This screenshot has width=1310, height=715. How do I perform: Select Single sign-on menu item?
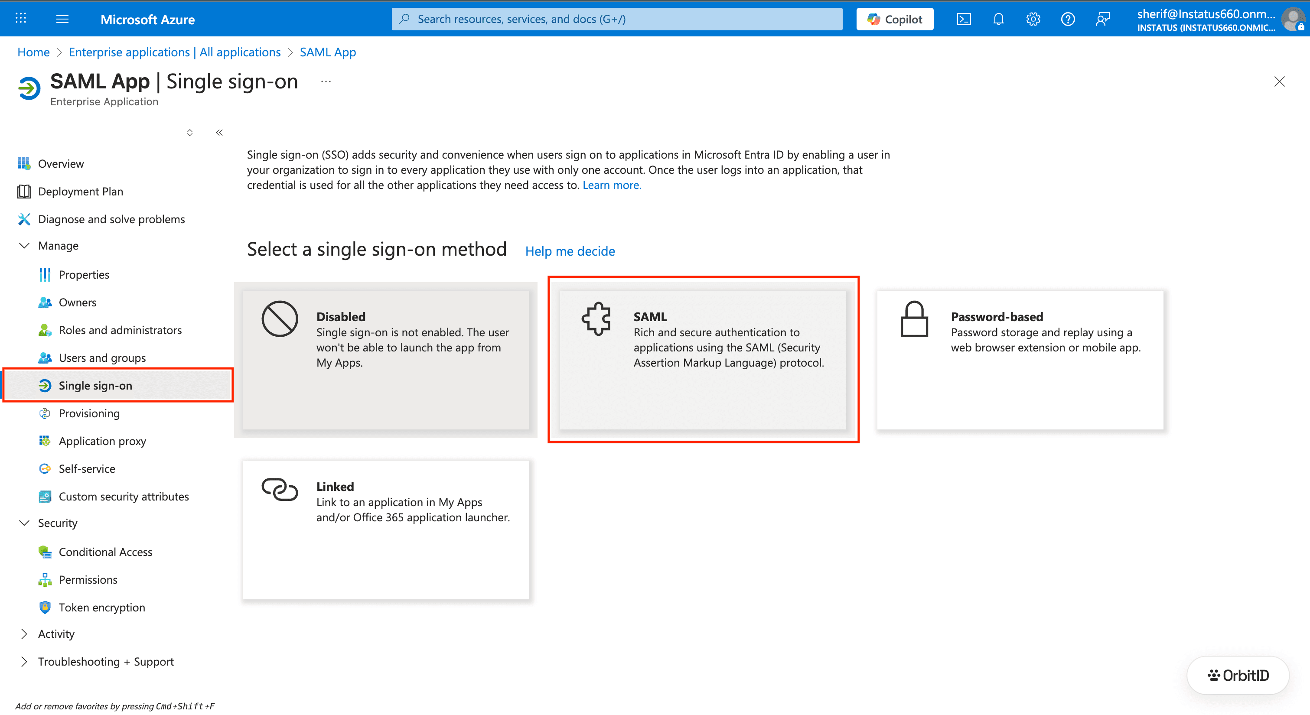(x=118, y=386)
